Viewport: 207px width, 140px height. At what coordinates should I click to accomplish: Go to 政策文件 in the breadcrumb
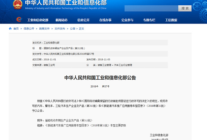[x=44, y=29]
